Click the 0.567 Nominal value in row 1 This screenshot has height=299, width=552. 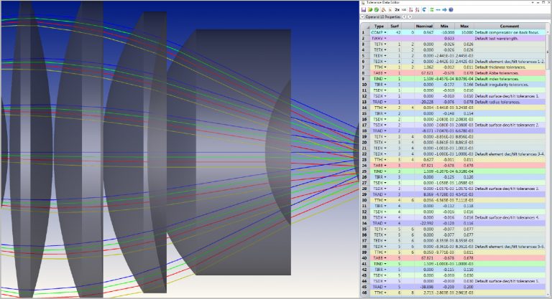[x=428, y=32]
